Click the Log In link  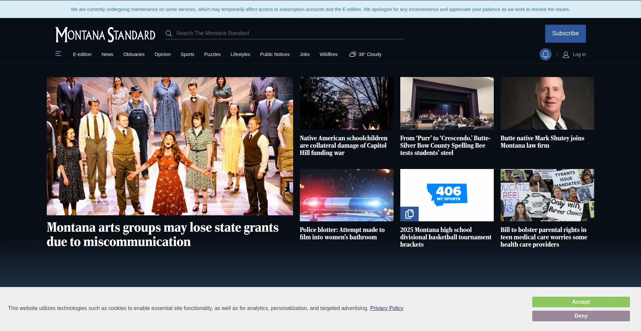[x=579, y=54]
